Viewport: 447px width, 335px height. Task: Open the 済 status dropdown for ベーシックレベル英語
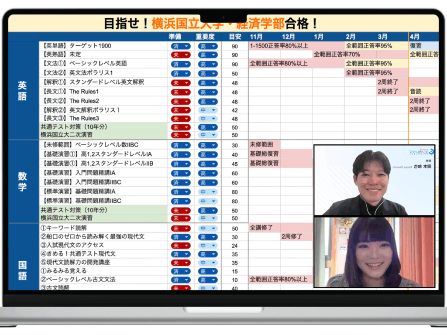(180, 64)
